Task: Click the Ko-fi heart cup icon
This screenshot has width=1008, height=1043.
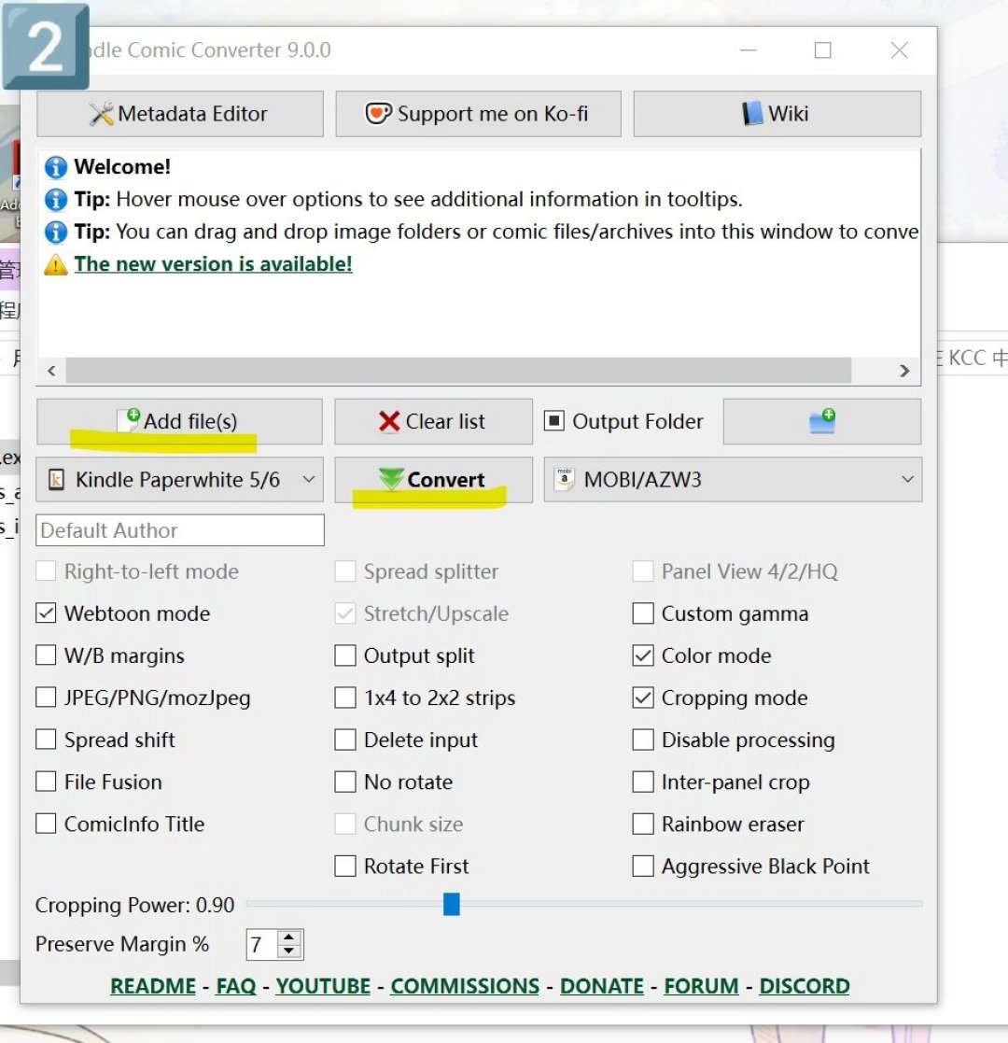Action: (378, 114)
